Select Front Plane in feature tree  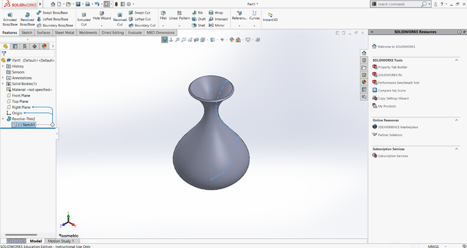click(18, 95)
